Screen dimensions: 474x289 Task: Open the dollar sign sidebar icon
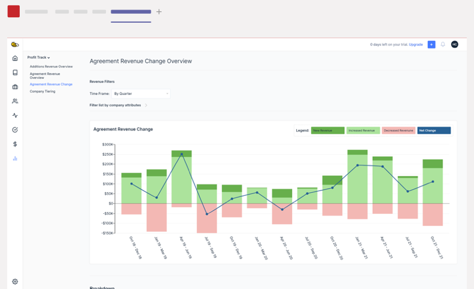15,144
